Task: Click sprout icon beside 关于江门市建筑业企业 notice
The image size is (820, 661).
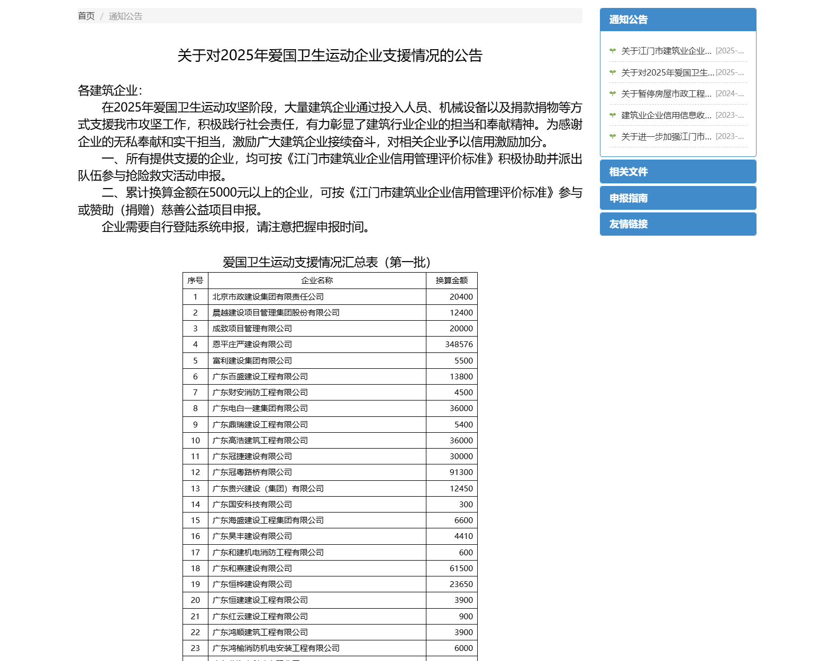Action: coord(613,51)
